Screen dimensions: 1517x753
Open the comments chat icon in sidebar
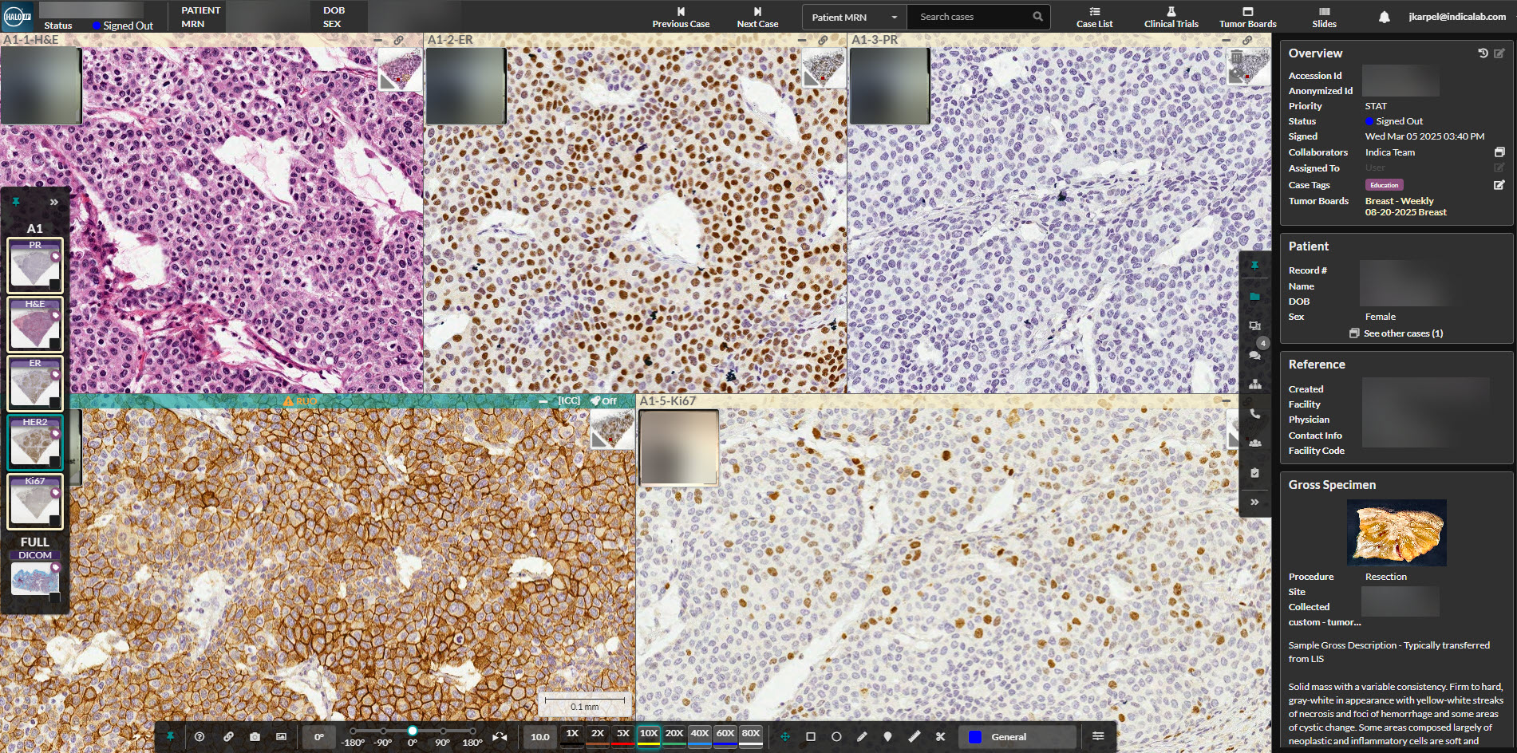click(1254, 356)
